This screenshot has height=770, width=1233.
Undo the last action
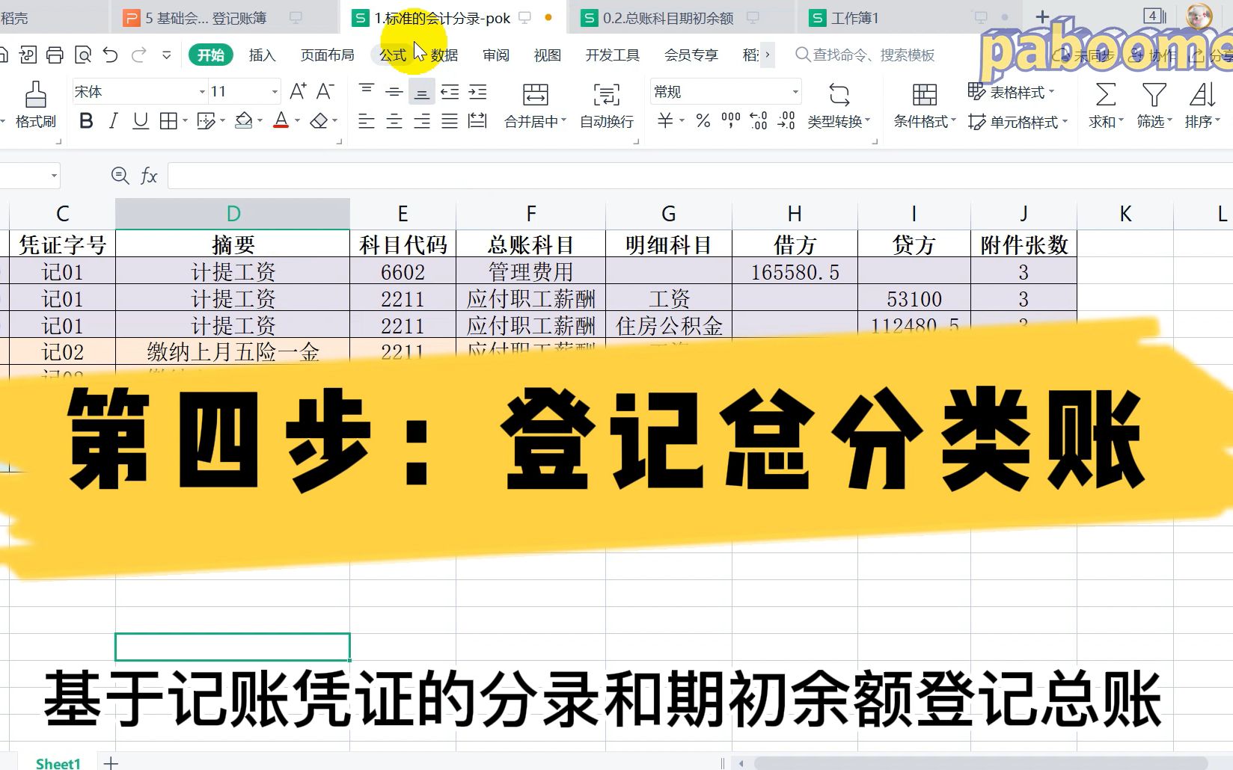(111, 55)
